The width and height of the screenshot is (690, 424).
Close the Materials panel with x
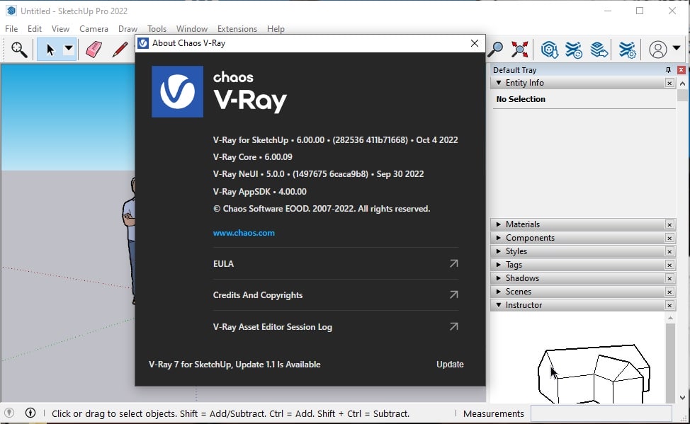[x=669, y=224]
